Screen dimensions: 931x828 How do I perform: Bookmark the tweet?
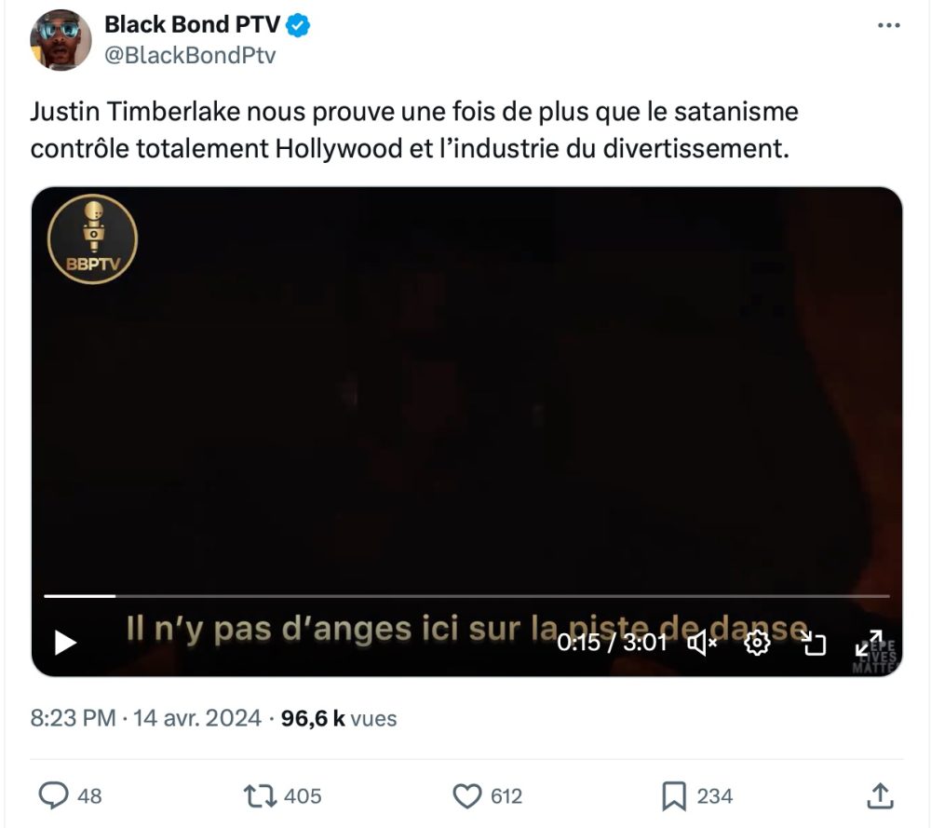tap(674, 796)
